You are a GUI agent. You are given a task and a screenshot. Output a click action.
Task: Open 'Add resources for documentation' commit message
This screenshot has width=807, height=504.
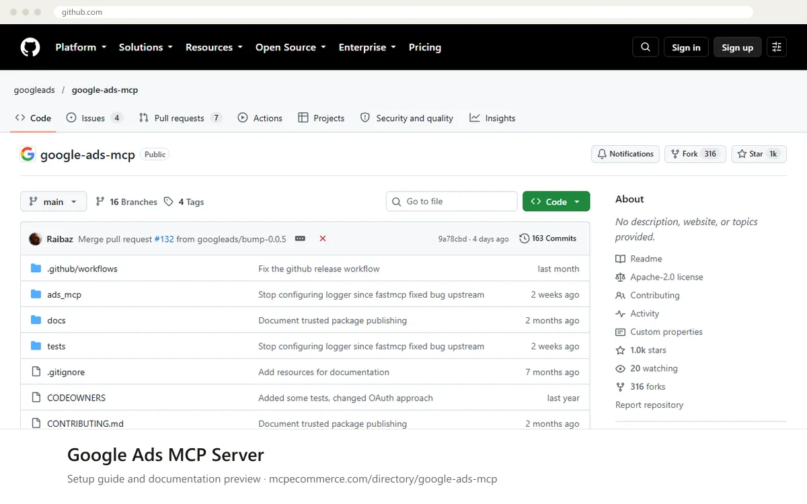pyautogui.click(x=323, y=372)
